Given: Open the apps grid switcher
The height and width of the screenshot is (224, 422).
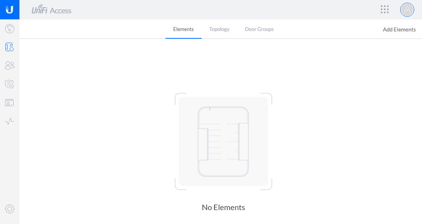Looking at the screenshot, I should 385,10.
